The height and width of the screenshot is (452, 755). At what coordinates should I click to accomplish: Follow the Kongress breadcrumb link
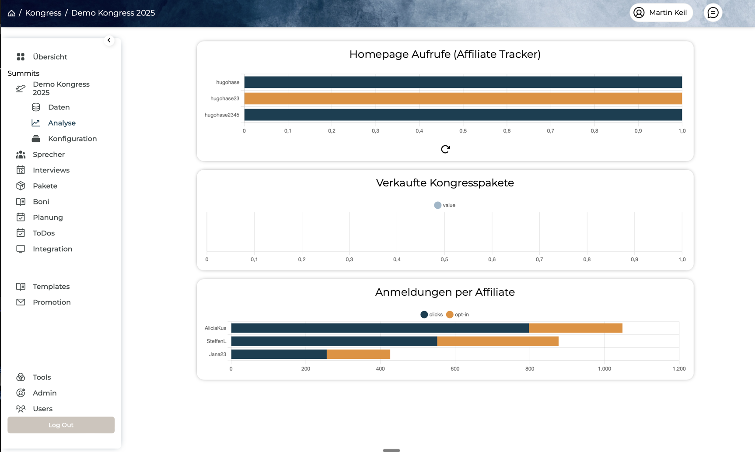(x=43, y=13)
